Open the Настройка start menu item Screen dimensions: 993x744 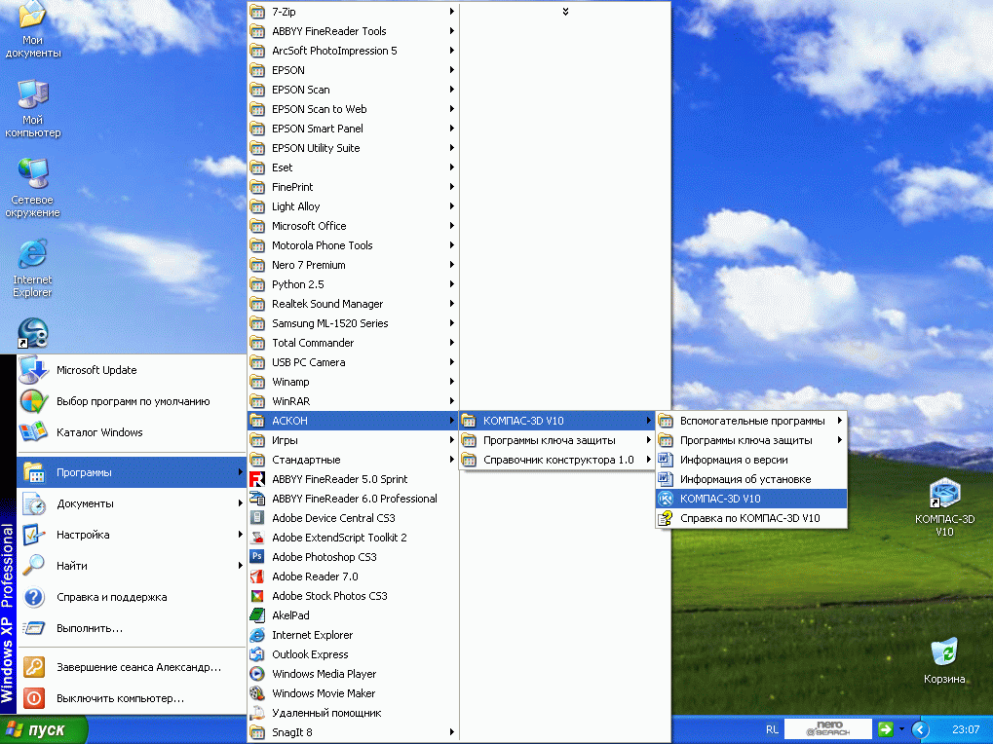(x=132, y=535)
